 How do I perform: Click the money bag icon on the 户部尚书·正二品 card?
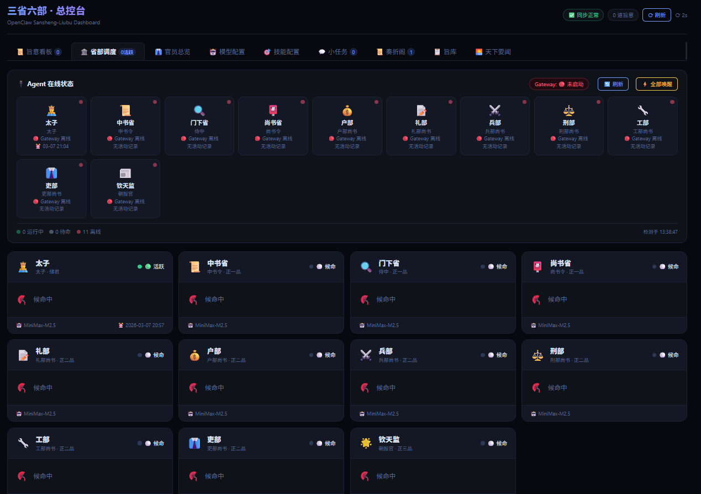pos(194,355)
